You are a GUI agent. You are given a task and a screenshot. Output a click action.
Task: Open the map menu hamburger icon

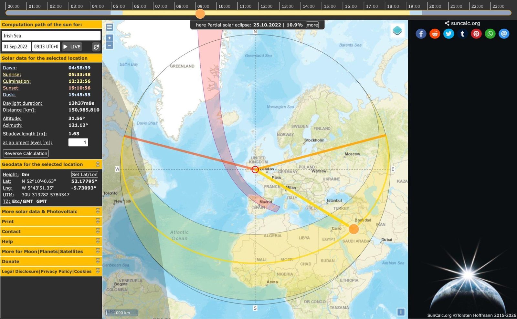point(110,27)
